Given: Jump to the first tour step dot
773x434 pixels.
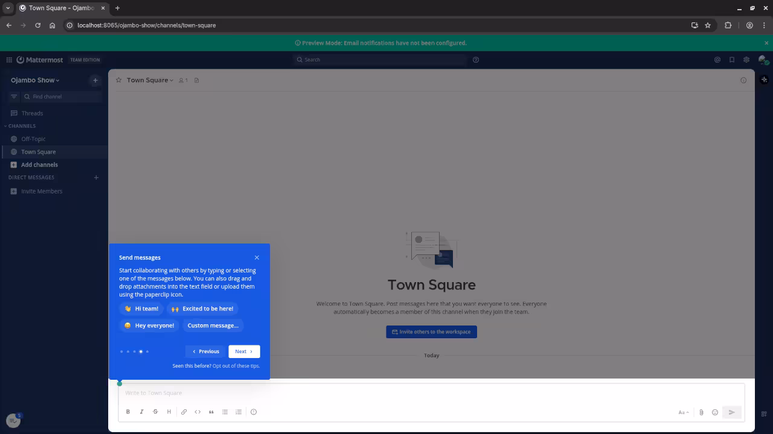Looking at the screenshot, I should 121,351.
